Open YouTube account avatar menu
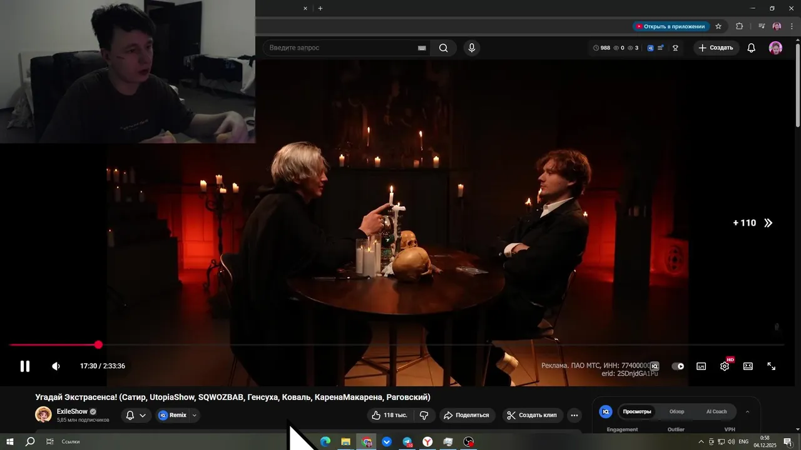This screenshot has width=801, height=450. tap(775, 47)
